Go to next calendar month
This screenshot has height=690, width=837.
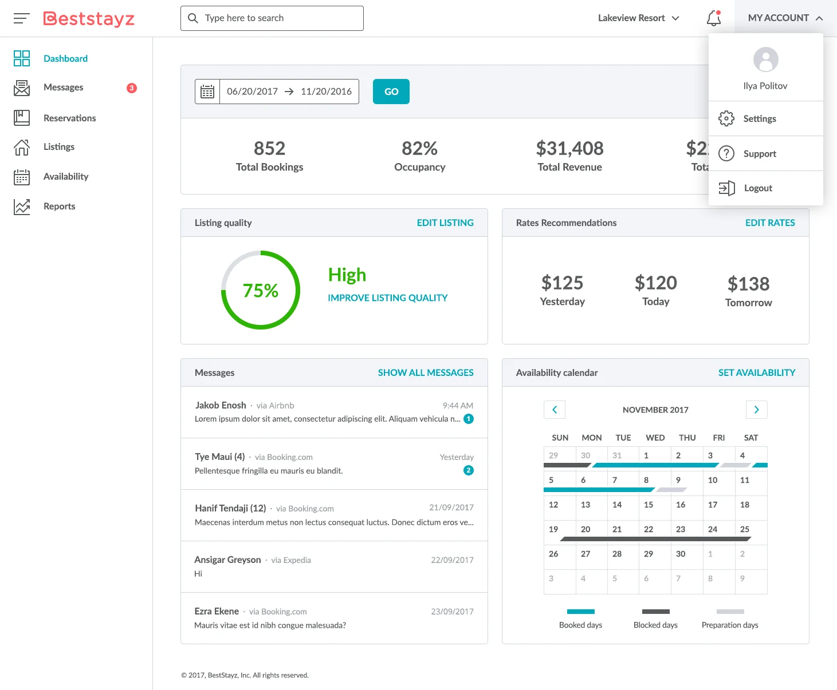point(756,410)
